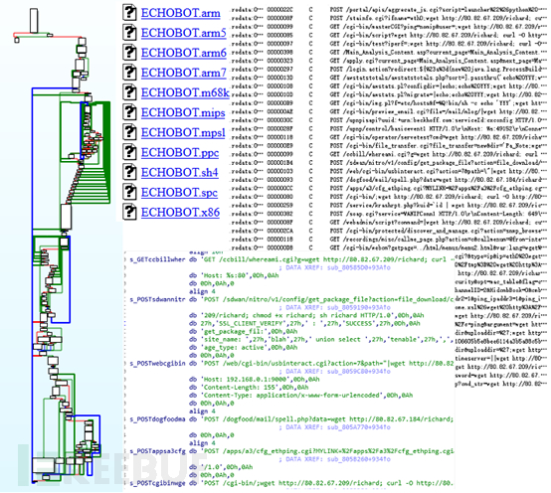
Task: Click the file icon beside ECHOBOT.x86
Action: 129,212
